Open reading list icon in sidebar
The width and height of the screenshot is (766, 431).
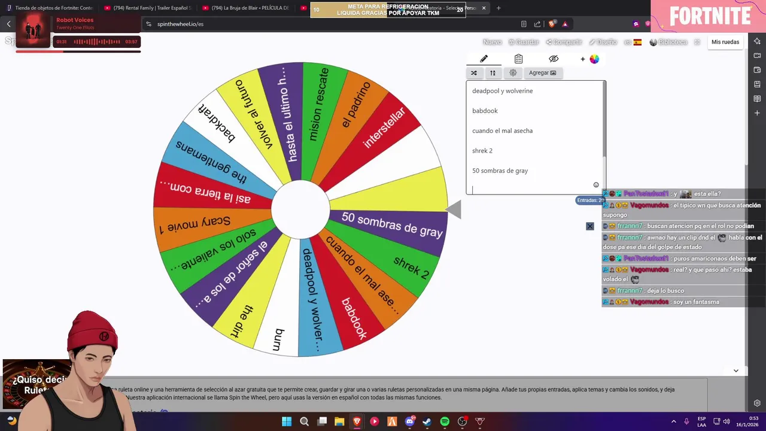click(757, 99)
